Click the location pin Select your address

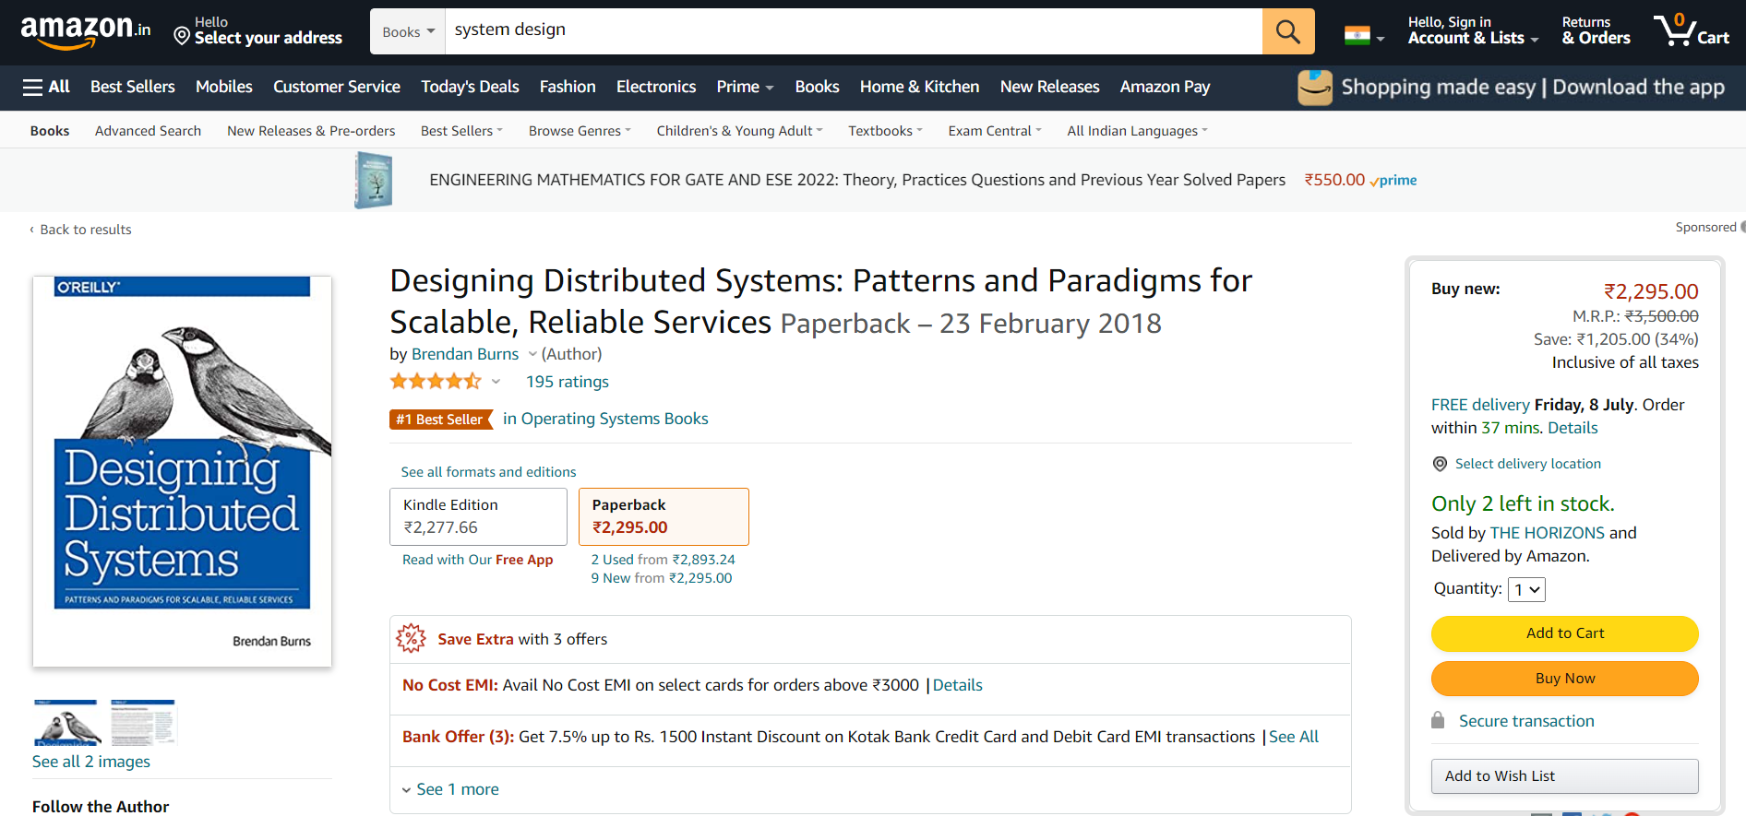(x=257, y=31)
